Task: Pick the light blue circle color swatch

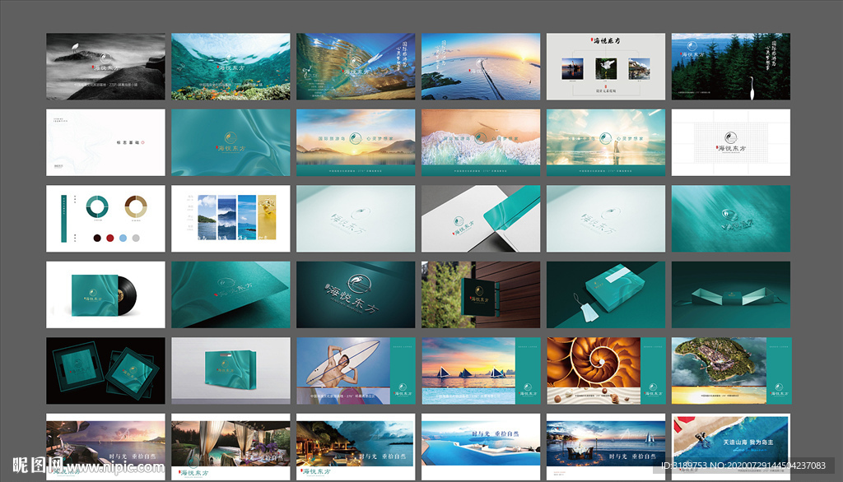Action: coord(123,238)
